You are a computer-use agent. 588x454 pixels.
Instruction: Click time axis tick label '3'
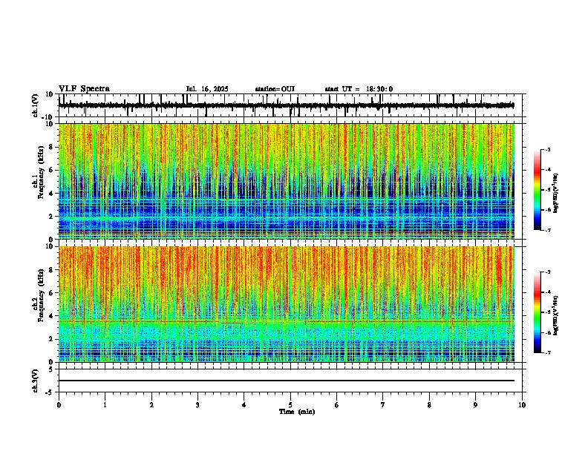(197, 405)
